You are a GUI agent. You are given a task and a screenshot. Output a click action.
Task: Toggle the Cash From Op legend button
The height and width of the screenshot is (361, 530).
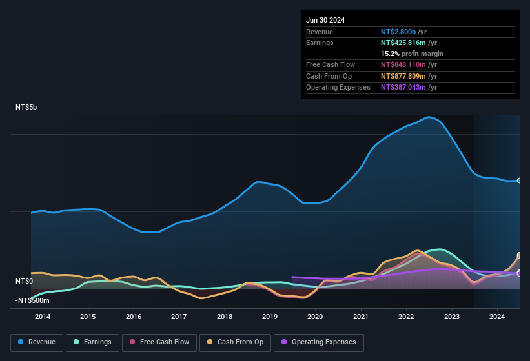click(x=235, y=342)
